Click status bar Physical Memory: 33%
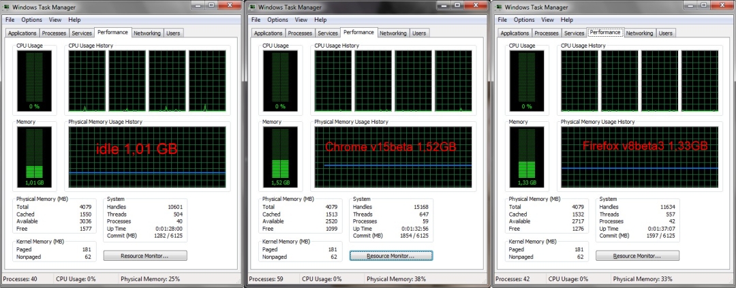This screenshot has width=736, height=288. [x=643, y=279]
